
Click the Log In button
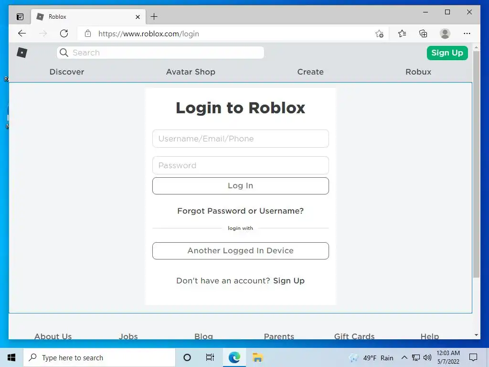coord(241,186)
